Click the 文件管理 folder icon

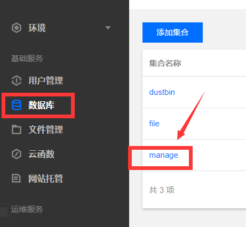pyautogui.click(x=17, y=129)
